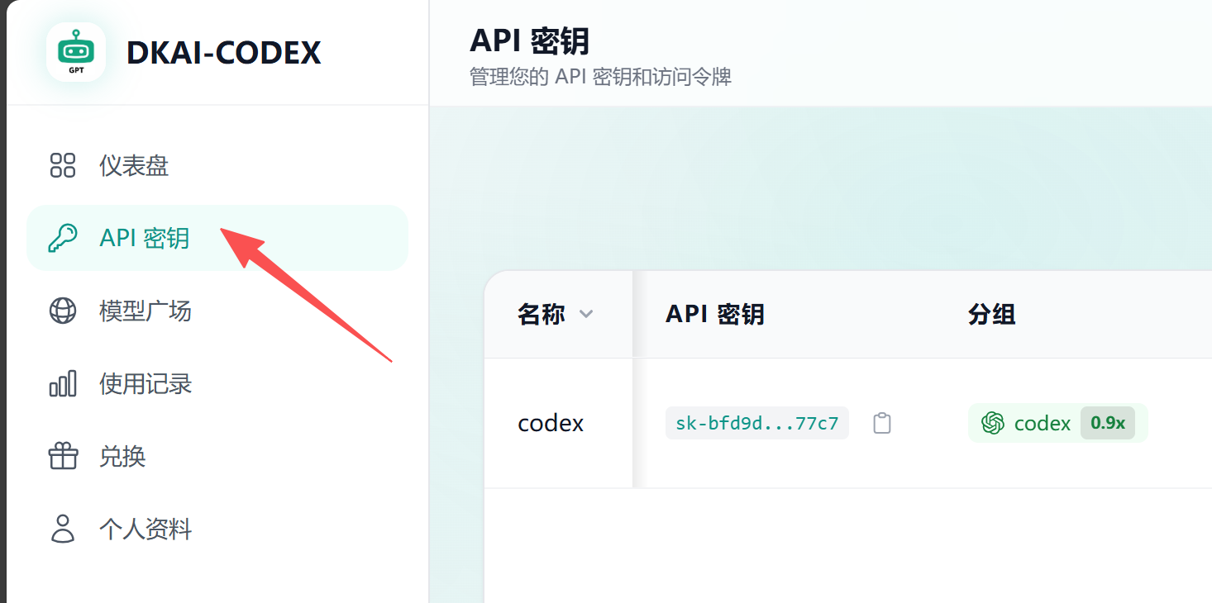
Task: Open 仪表盘 in the sidebar
Action: [217, 165]
